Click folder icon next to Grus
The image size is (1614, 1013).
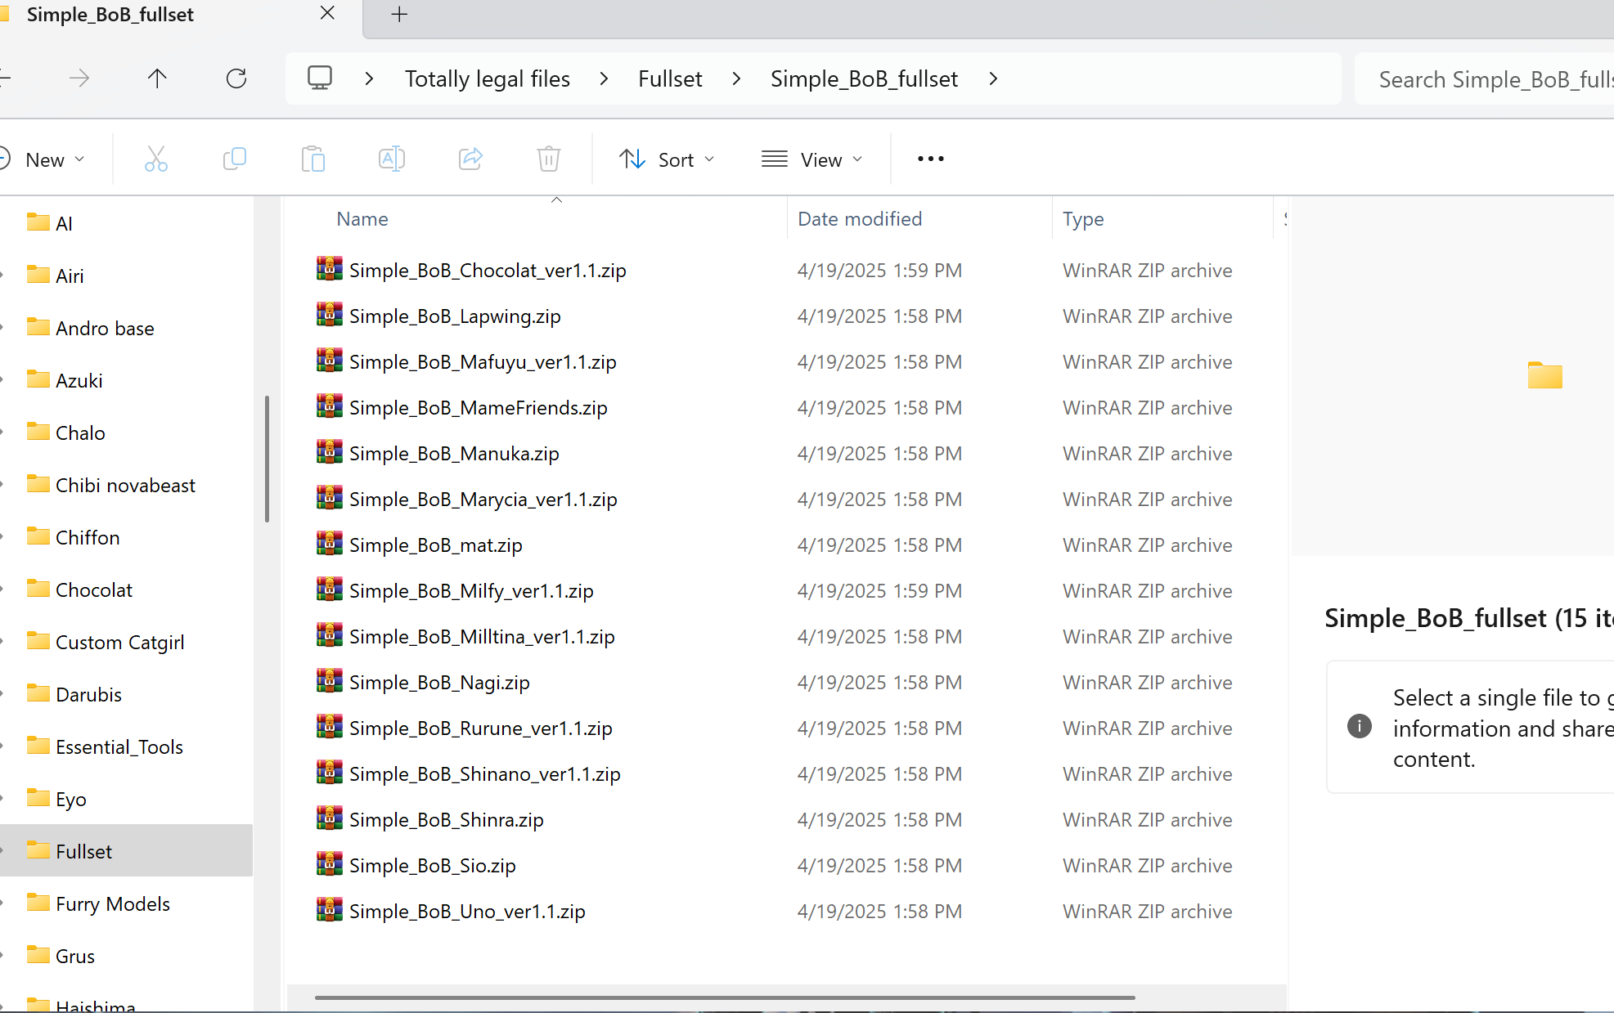pos(38,954)
